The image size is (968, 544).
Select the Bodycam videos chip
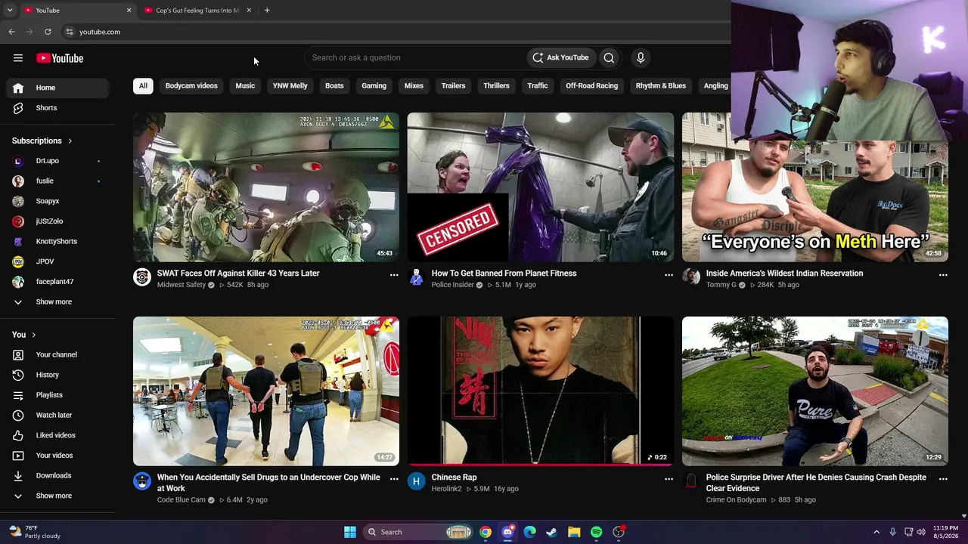pos(191,86)
